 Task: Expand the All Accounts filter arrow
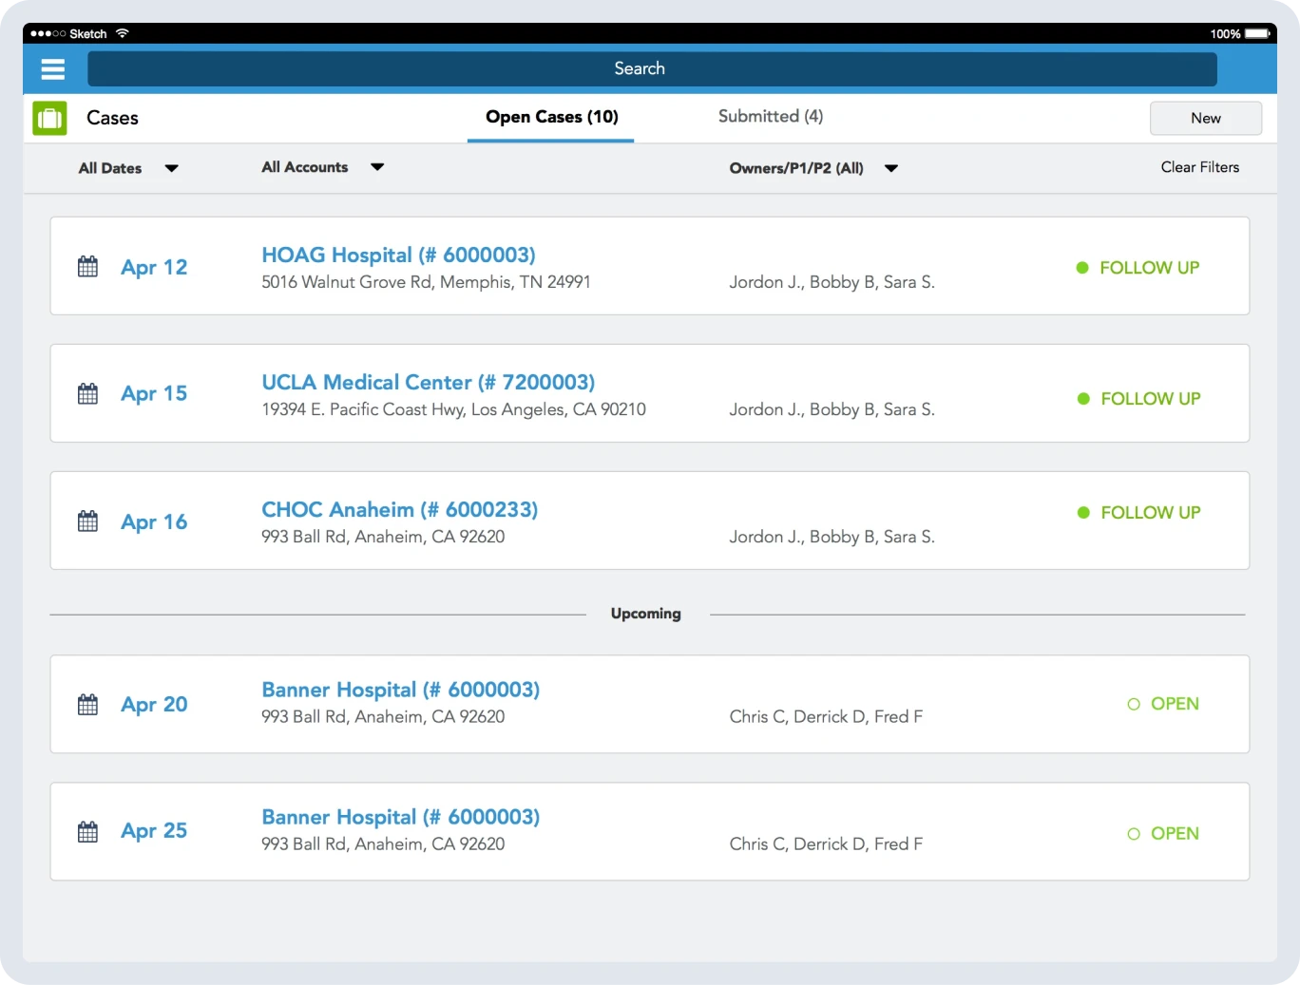pyautogui.click(x=377, y=167)
